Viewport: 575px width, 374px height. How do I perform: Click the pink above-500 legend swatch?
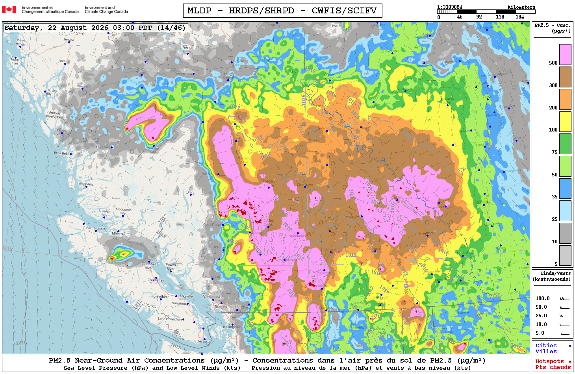point(565,54)
